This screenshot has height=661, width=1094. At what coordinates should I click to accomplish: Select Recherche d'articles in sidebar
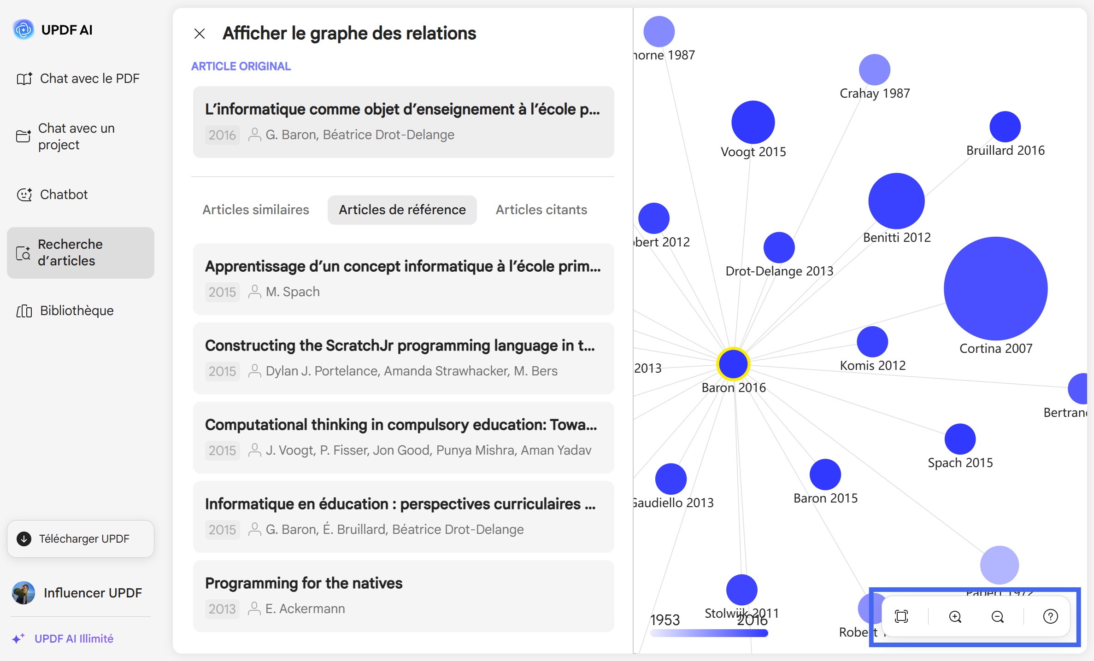(81, 252)
